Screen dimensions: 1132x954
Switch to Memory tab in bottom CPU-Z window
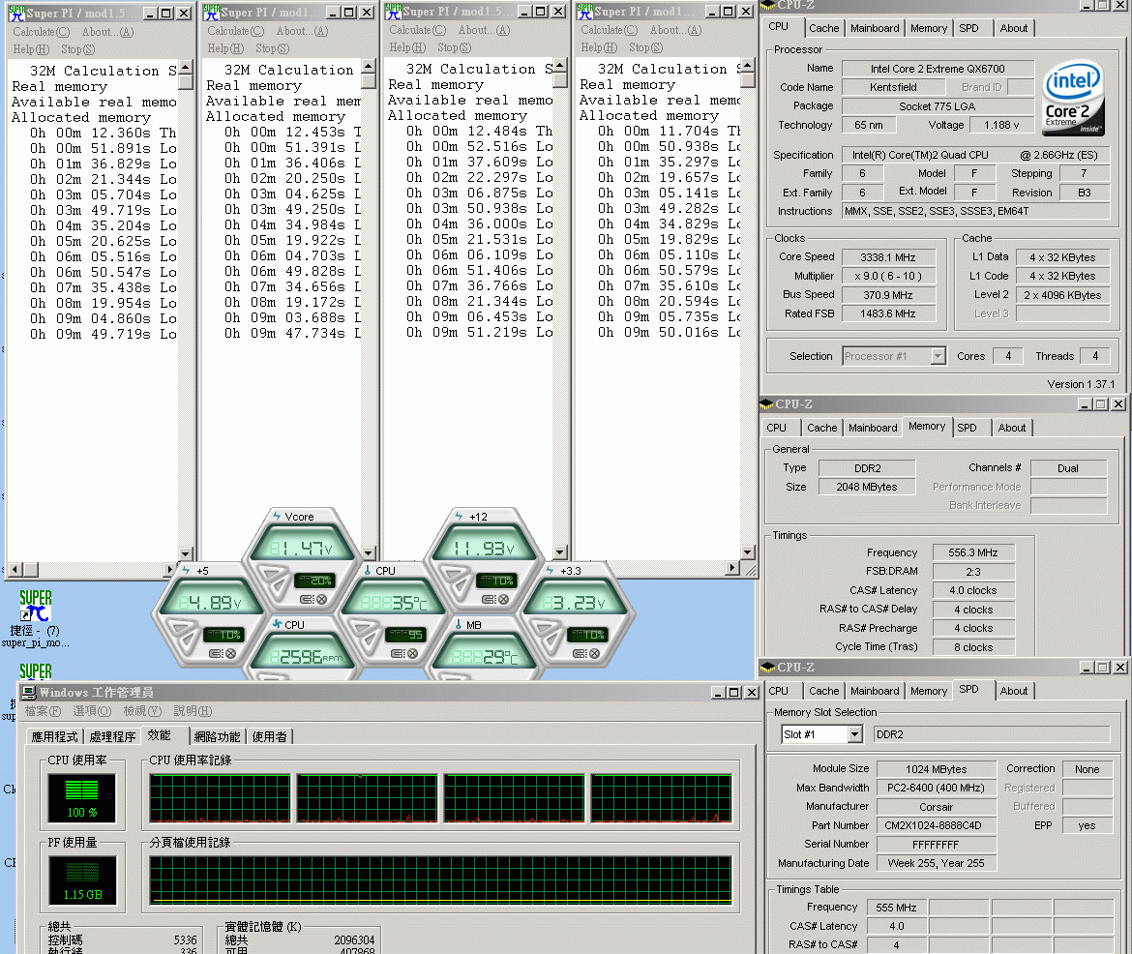click(929, 691)
